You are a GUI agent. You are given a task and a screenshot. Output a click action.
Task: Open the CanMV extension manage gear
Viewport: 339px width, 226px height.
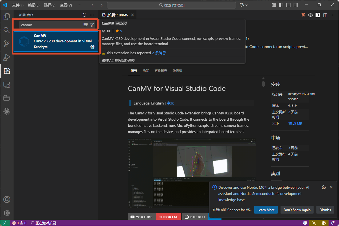[x=92, y=47]
